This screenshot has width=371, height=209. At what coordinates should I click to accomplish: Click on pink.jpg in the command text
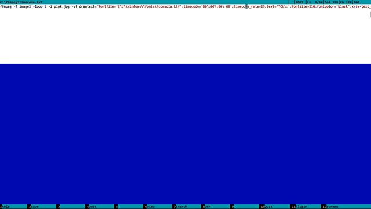(62, 6)
